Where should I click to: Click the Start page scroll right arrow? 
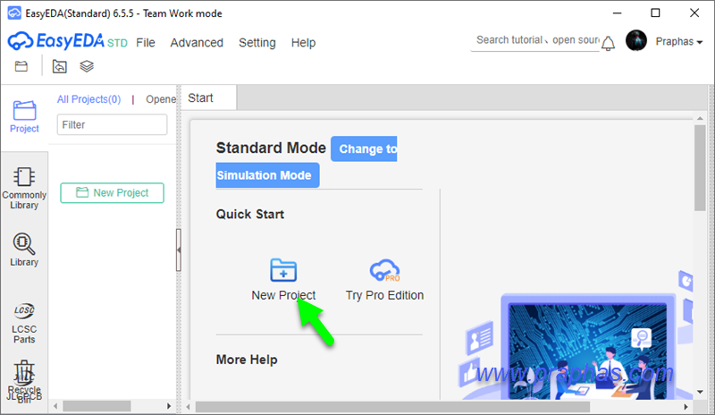coord(686,406)
